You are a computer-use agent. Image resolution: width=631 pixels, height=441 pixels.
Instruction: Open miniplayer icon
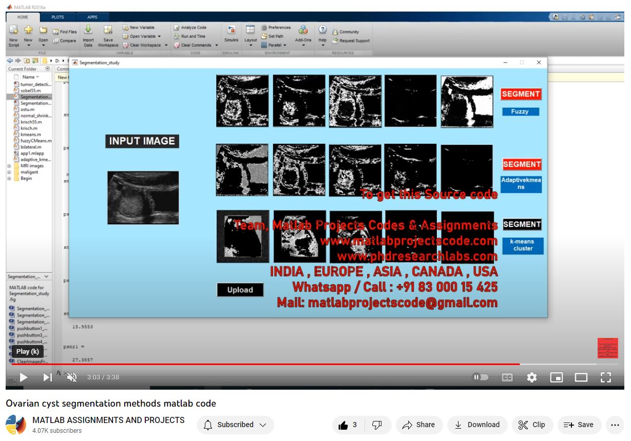click(556, 377)
